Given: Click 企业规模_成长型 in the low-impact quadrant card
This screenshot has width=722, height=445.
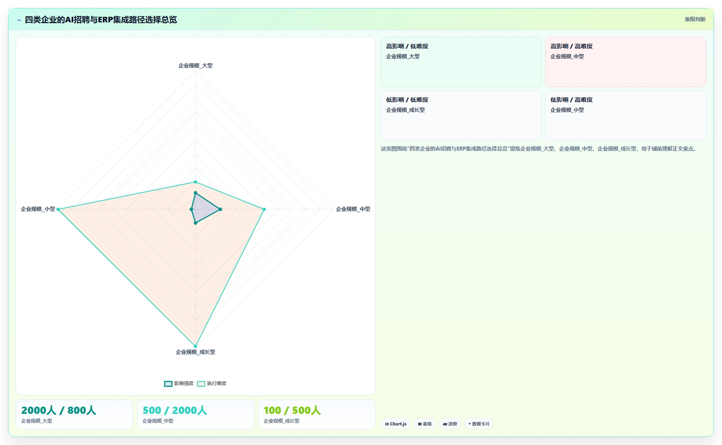Looking at the screenshot, I should coord(405,110).
